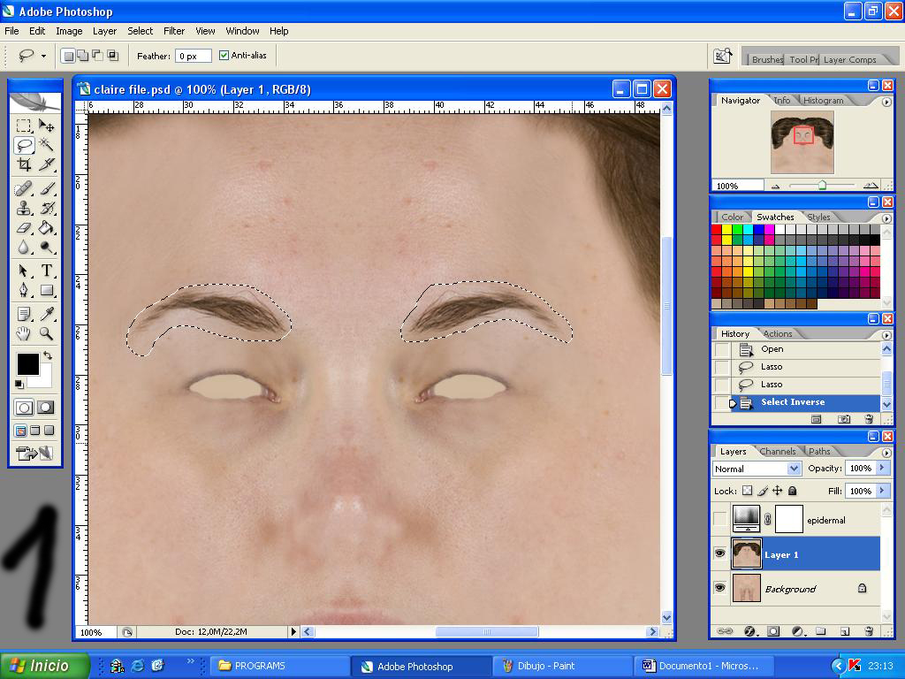Select the Shape tool

coord(46,290)
